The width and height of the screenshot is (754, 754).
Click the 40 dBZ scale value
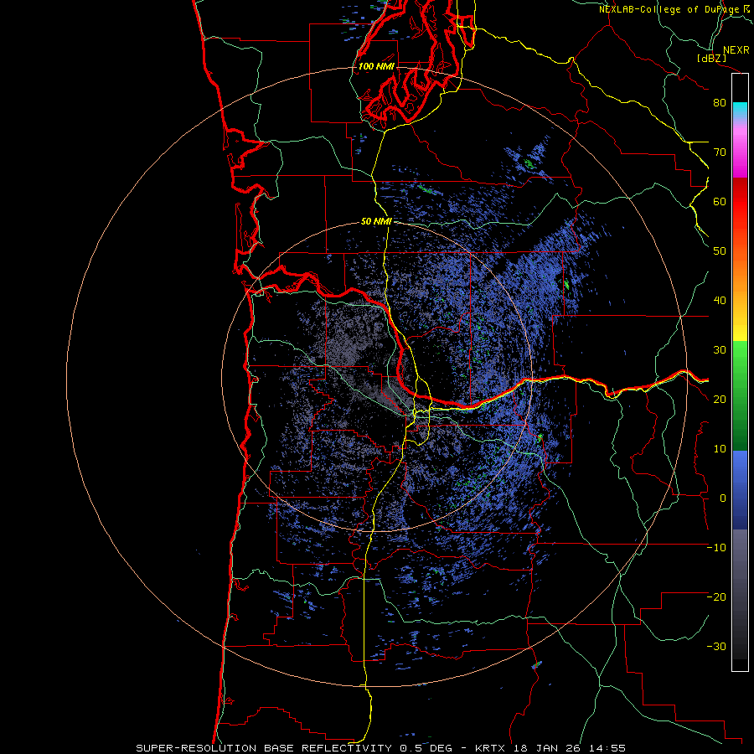pos(720,301)
